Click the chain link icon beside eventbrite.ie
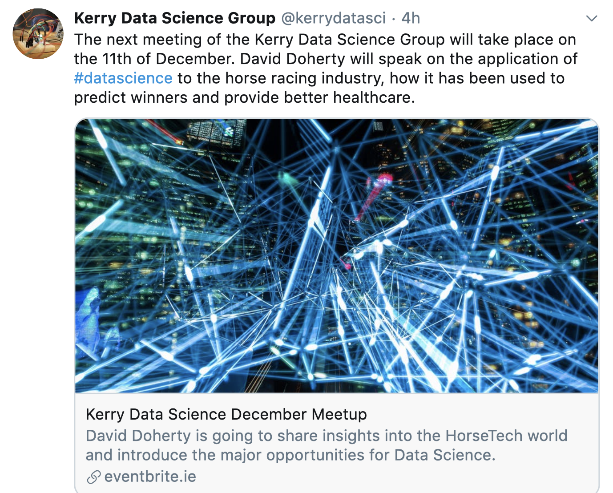Screen dimensions: 613x493 (93, 477)
